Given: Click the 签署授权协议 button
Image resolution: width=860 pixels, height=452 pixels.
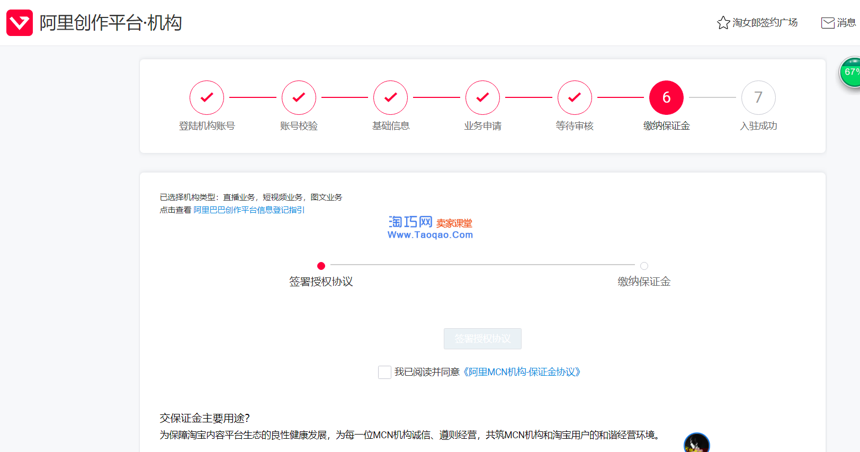Looking at the screenshot, I should pos(482,339).
